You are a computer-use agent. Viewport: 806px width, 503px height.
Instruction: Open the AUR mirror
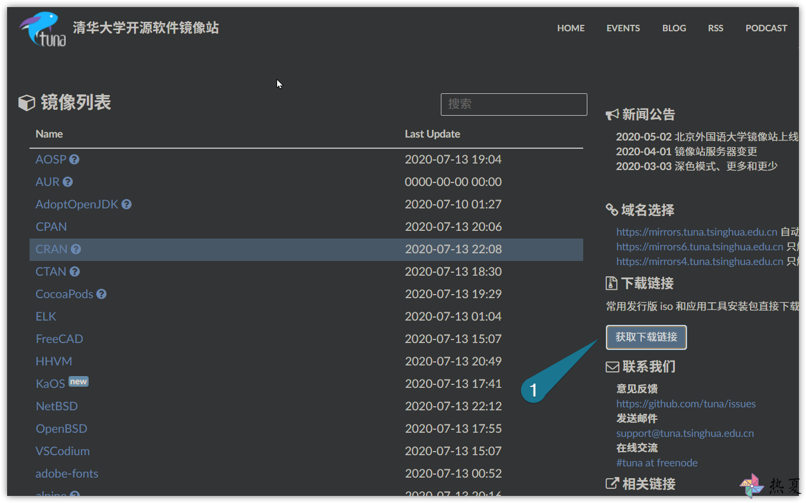tap(48, 182)
